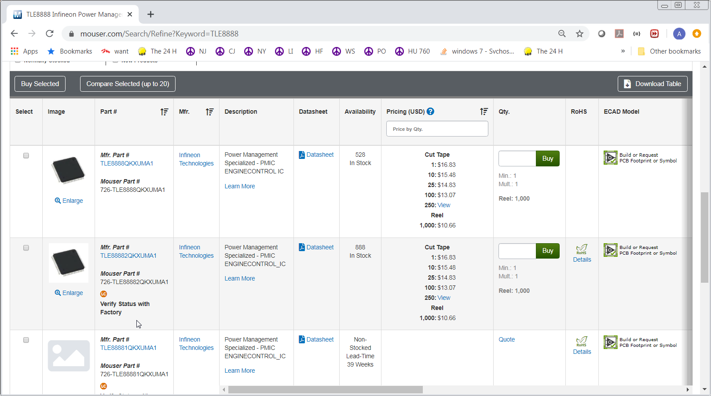
Task: Click the red arrow extension icon
Action: (x=654, y=34)
